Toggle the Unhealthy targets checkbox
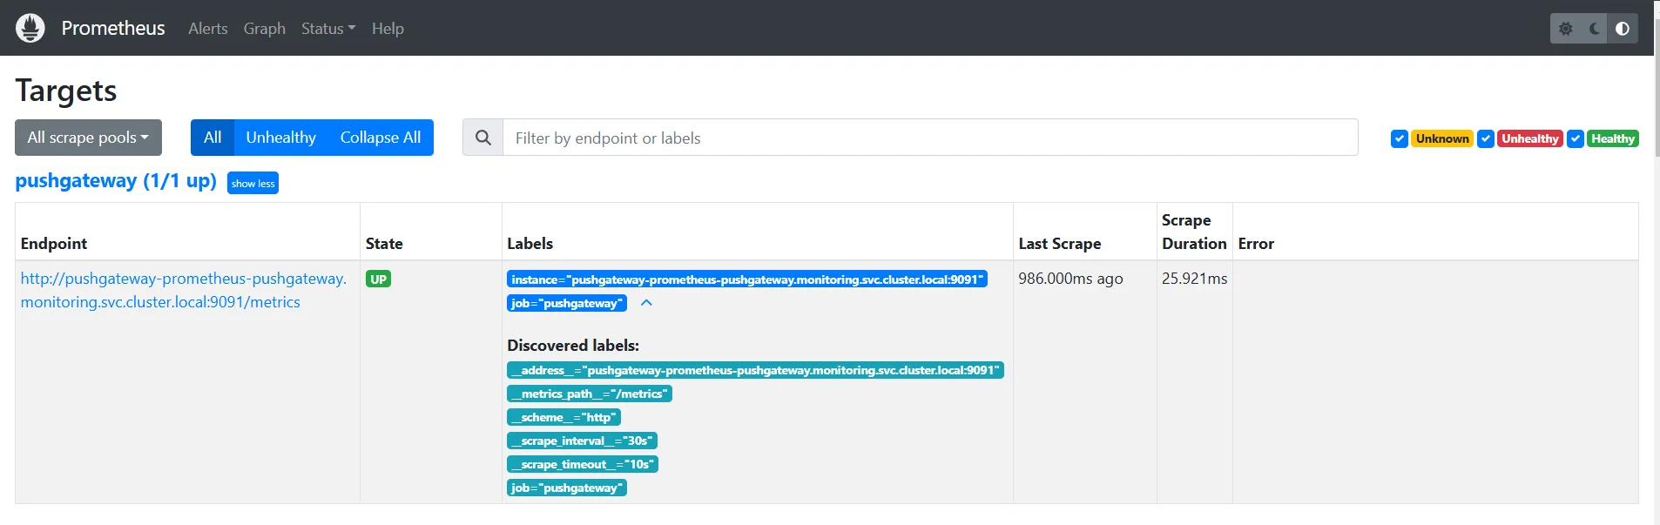Image resolution: width=1660 pixels, height=525 pixels. (x=1486, y=138)
